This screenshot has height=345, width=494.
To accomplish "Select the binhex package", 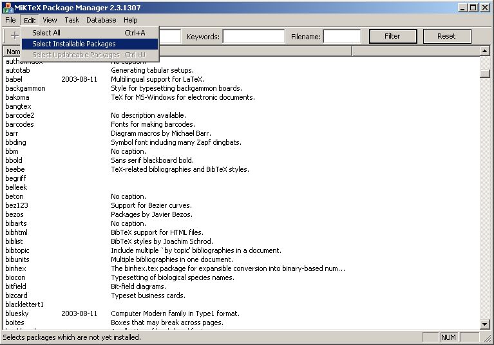I will 15,269.
